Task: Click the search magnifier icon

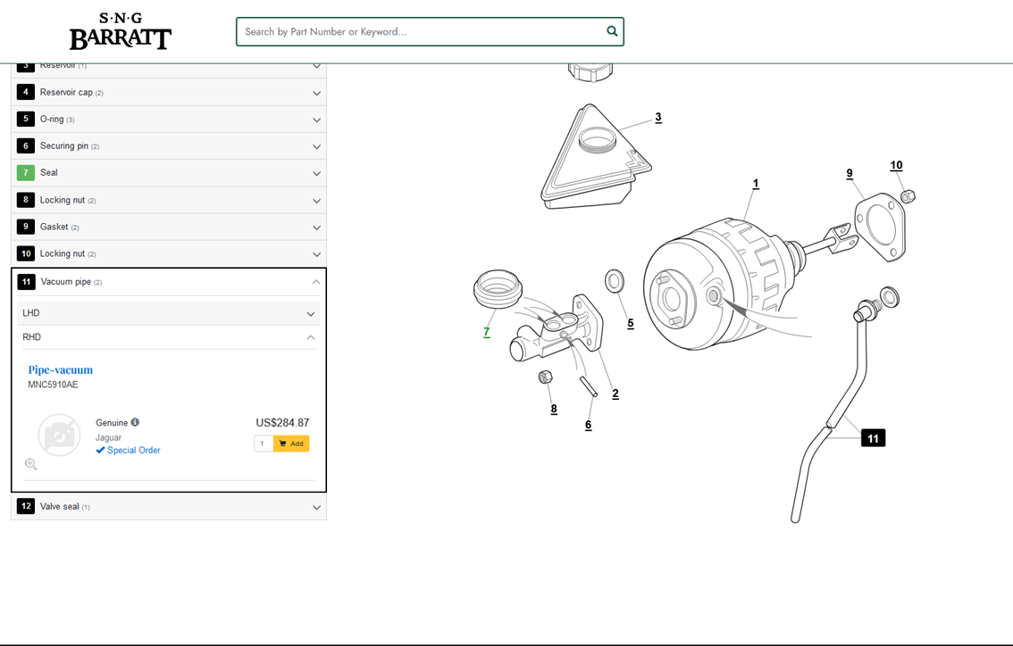Action: tap(612, 31)
